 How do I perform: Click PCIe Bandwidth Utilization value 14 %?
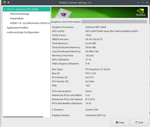tap(88, 103)
